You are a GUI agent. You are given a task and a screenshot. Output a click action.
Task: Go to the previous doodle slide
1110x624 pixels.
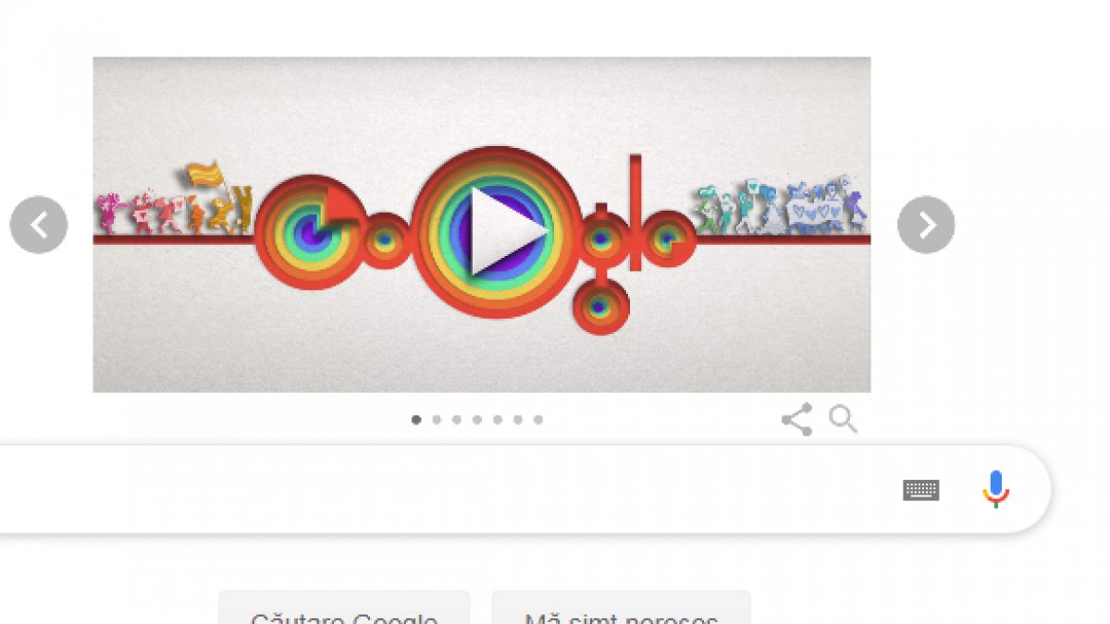39,225
